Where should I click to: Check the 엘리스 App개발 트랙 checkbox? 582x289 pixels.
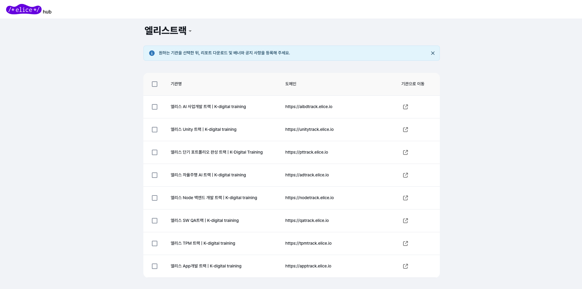pyautogui.click(x=155, y=266)
